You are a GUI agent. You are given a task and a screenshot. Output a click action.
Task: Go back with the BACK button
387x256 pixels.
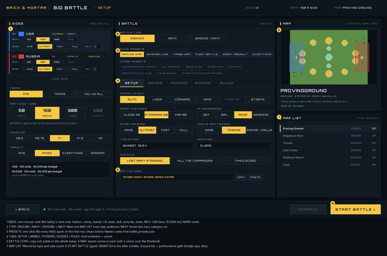23,209
